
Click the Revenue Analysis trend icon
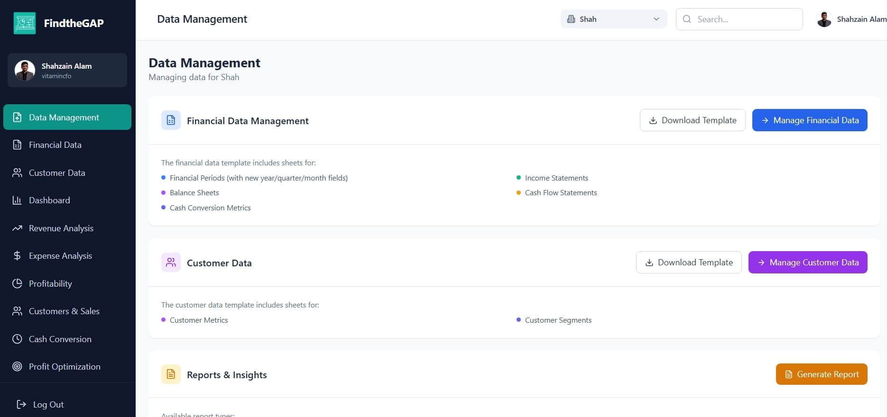(x=17, y=228)
